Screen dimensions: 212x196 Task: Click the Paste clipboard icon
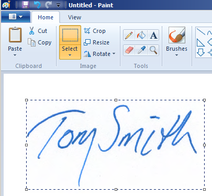(x=15, y=35)
